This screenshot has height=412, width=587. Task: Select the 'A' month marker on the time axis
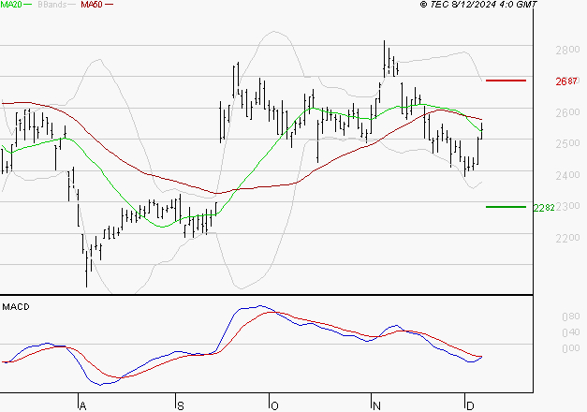tap(82, 405)
